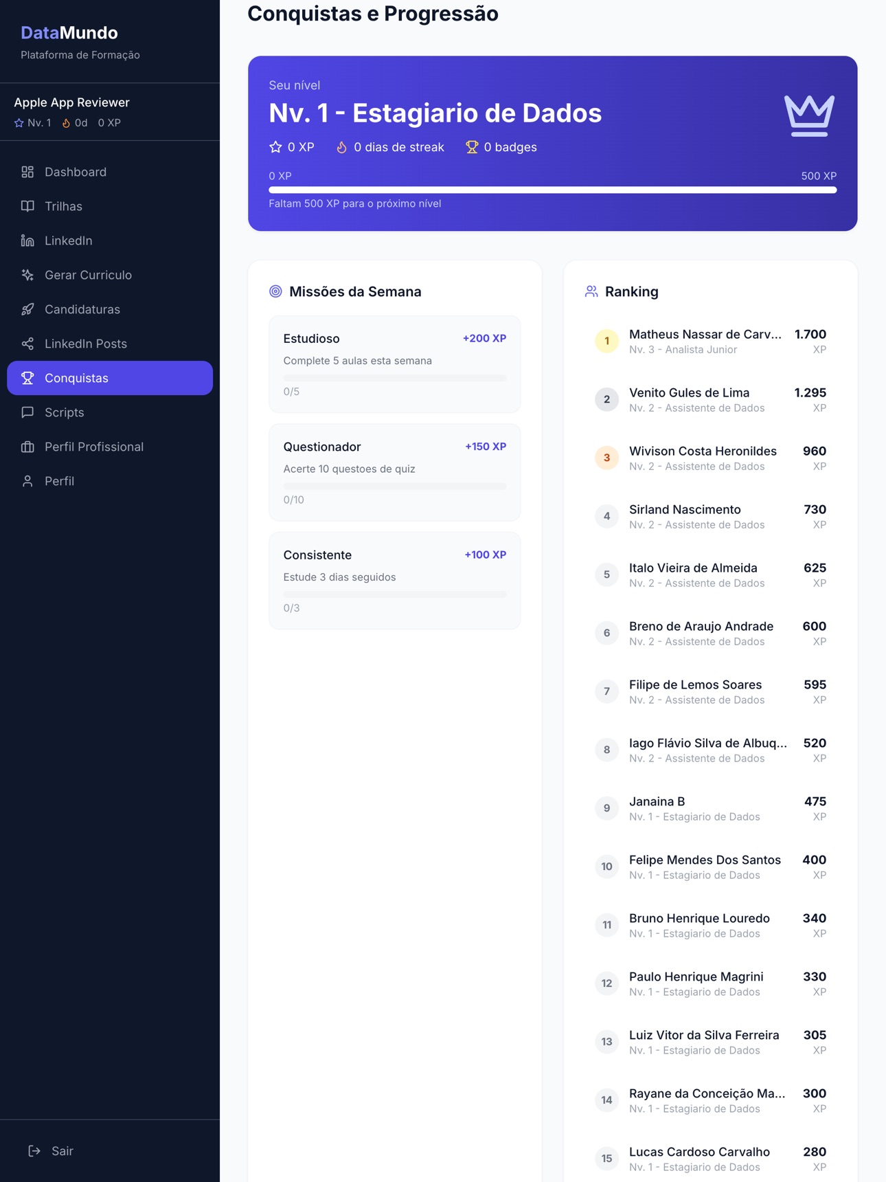Click Faltam 500 XP para o próximo nível
Viewport: 886px width, 1182px height.
pos(354,204)
